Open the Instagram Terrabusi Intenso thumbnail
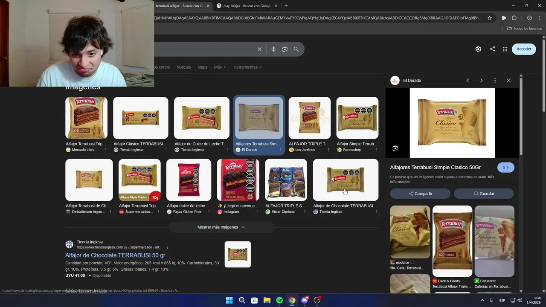This screenshot has width=546, height=307. click(238, 180)
